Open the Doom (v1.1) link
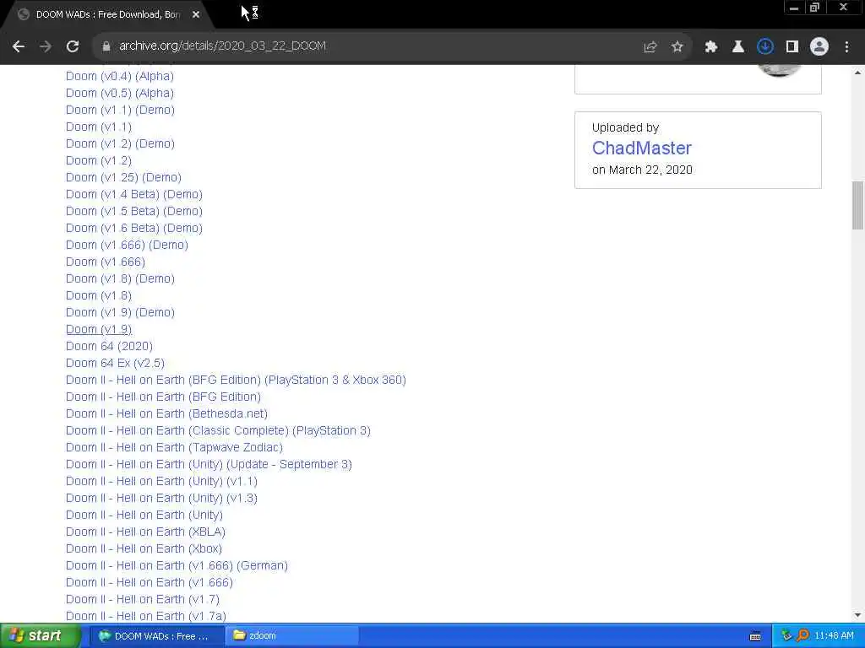865x648 pixels. pyautogui.click(x=99, y=127)
